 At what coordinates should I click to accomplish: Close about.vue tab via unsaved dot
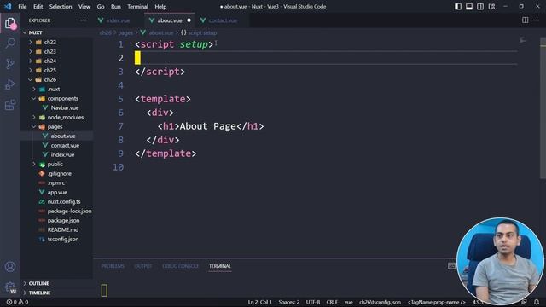tap(189, 20)
